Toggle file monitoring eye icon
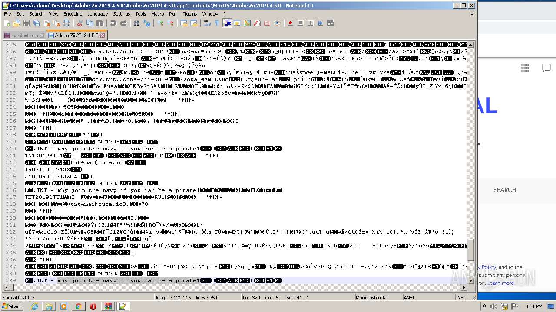Image resolution: width=556 pixels, height=312 pixels. pyautogui.click(x=277, y=23)
